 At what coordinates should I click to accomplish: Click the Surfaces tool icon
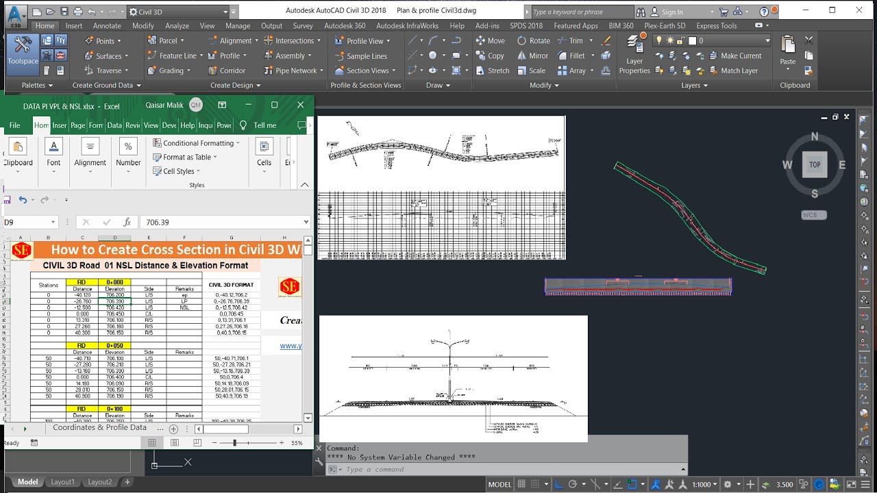click(x=89, y=56)
